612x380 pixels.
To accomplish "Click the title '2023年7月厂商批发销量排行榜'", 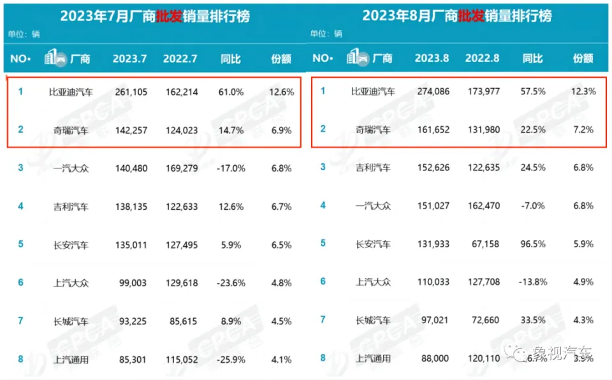I will [x=155, y=17].
